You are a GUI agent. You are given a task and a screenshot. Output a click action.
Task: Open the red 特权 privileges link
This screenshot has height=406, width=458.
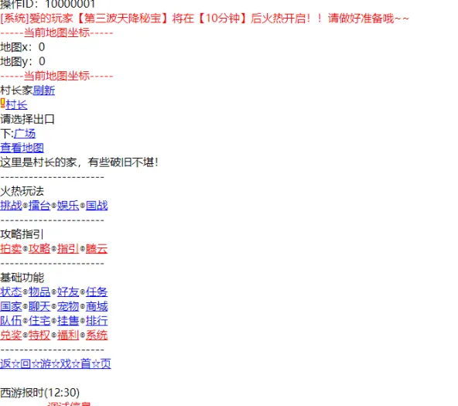click(x=39, y=335)
